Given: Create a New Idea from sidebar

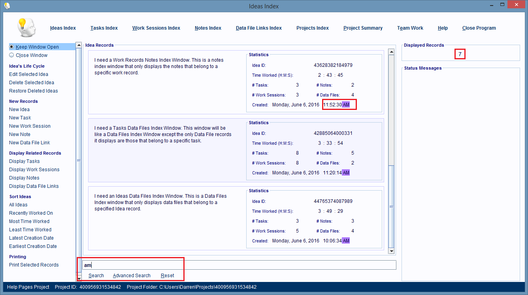Looking at the screenshot, I should pyautogui.click(x=19, y=110).
